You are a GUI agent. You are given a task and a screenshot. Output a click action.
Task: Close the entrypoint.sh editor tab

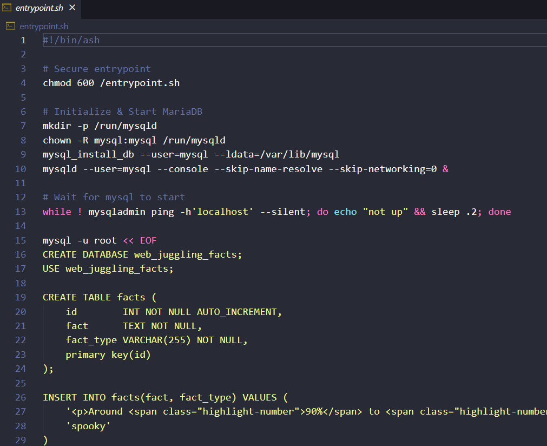click(x=72, y=8)
